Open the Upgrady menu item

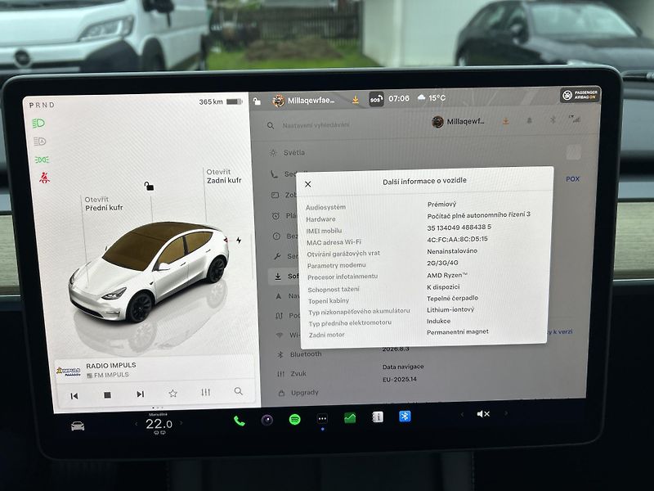(x=298, y=393)
